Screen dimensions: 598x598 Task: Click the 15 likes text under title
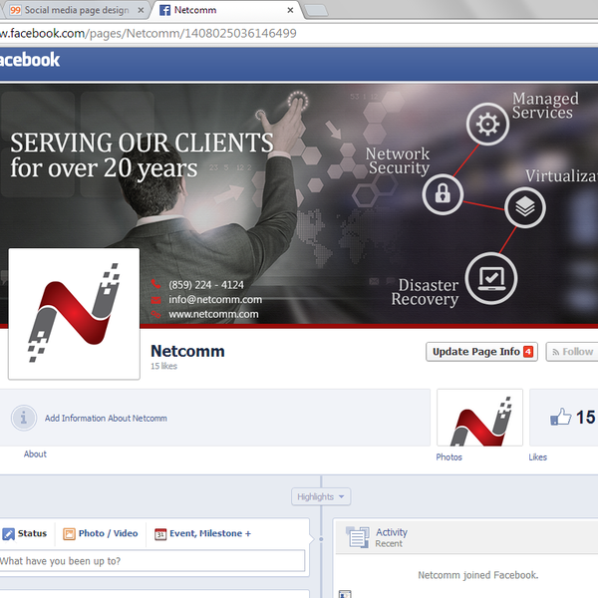pyautogui.click(x=164, y=366)
